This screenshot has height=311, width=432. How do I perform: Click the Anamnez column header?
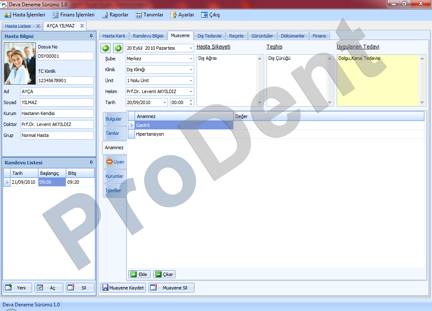click(x=184, y=116)
